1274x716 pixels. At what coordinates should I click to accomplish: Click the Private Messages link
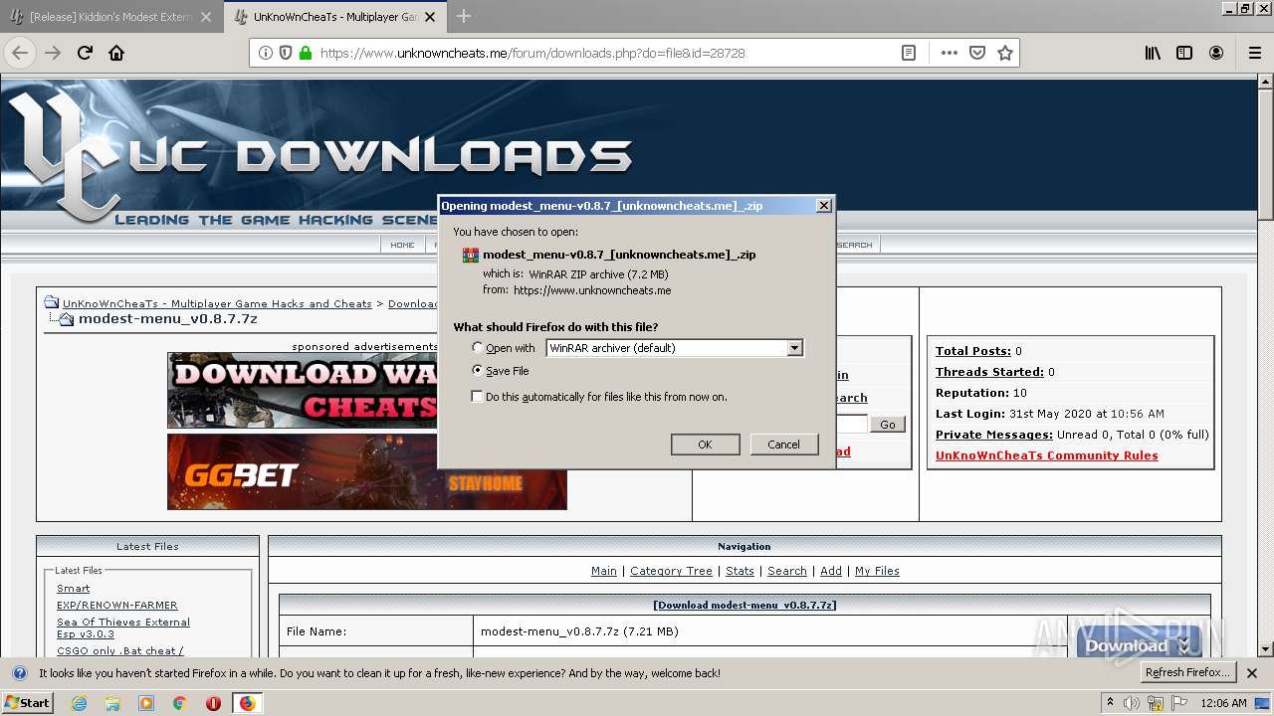pyautogui.click(x=994, y=435)
